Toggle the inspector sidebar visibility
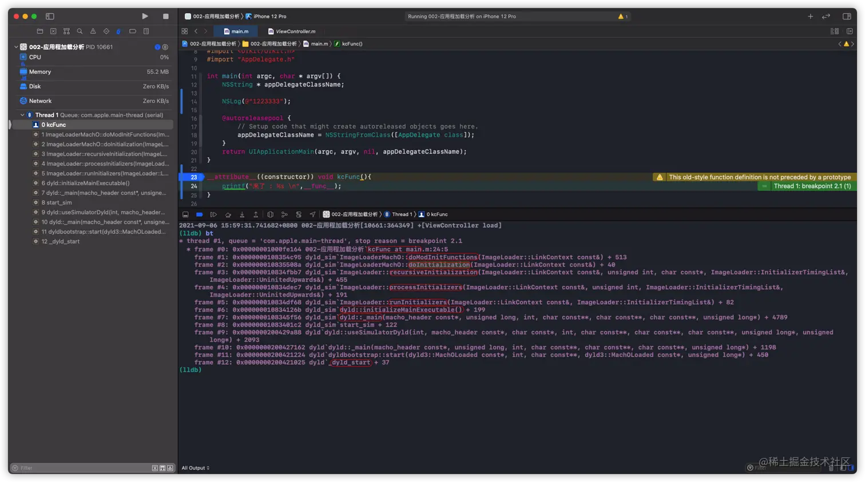Viewport: 865px width, 482px height. click(x=847, y=16)
